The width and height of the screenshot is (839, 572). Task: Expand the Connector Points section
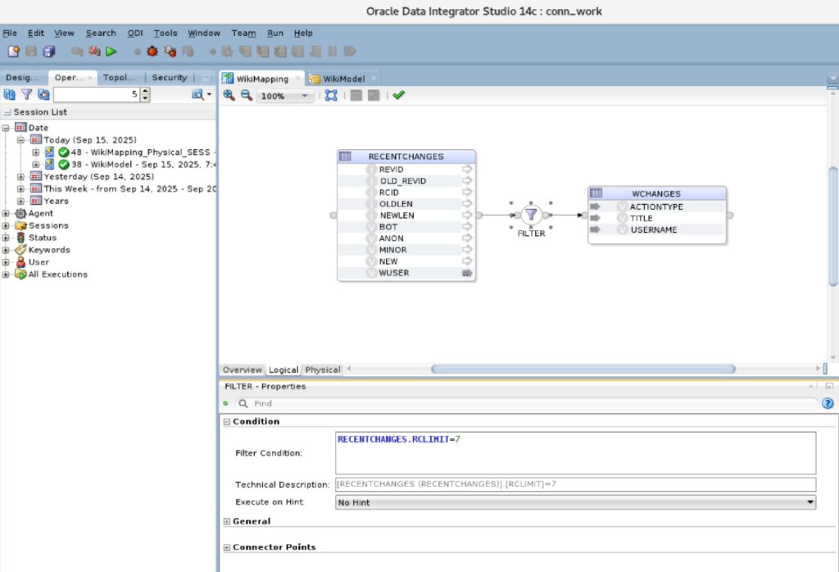(227, 547)
